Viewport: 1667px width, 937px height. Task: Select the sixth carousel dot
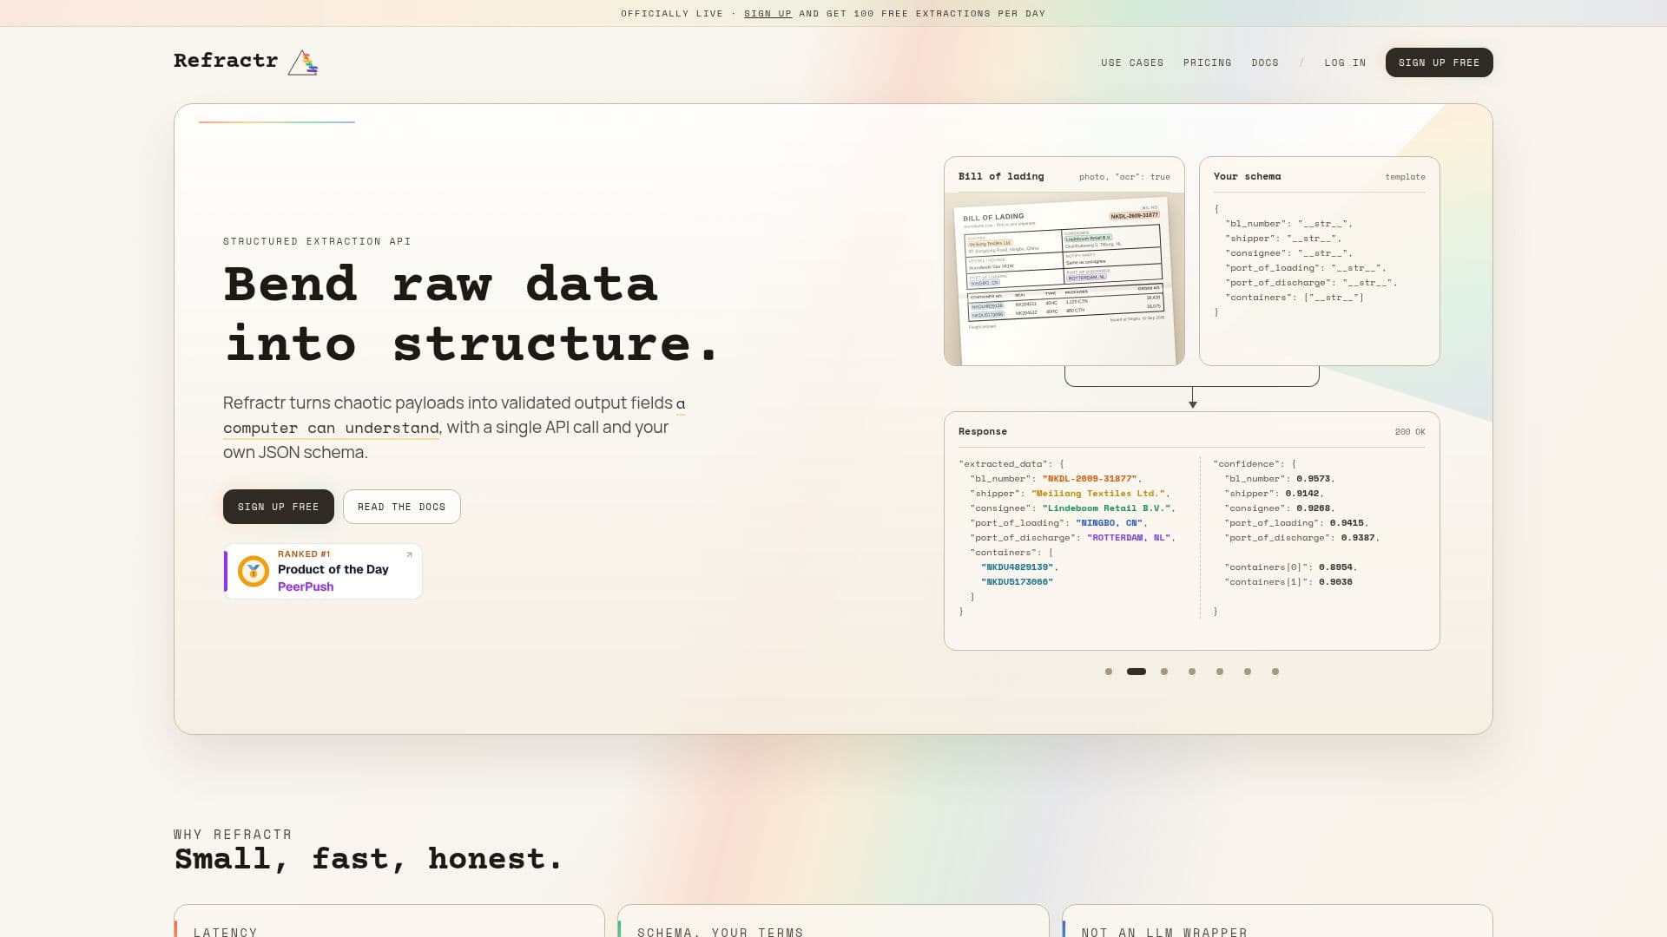point(1248,672)
